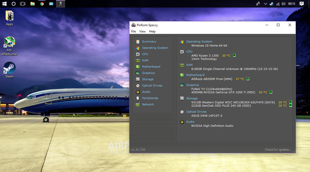This screenshot has width=310, height=172.
Task: Click the WDC drive temperature indicator at 28 °C
Action: pos(291,102)
